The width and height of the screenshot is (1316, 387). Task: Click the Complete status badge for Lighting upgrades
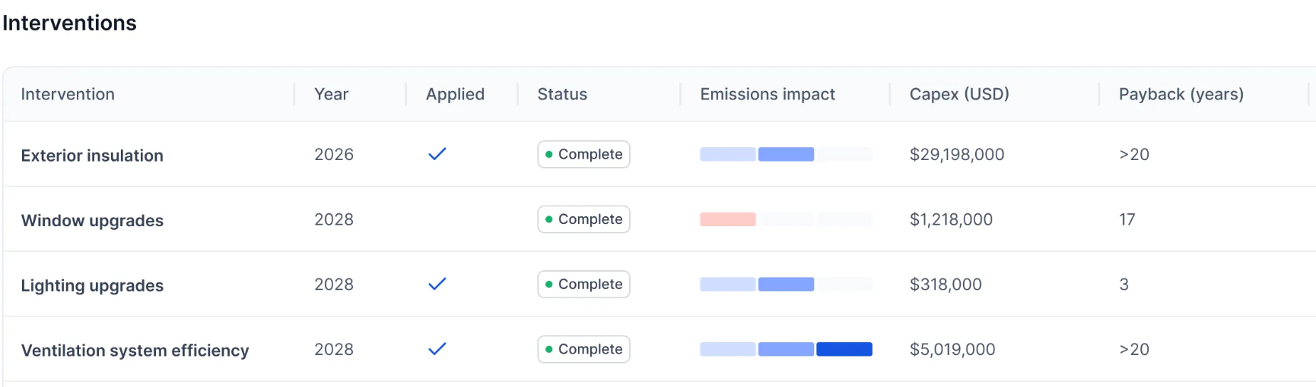[x=583, y=284]
